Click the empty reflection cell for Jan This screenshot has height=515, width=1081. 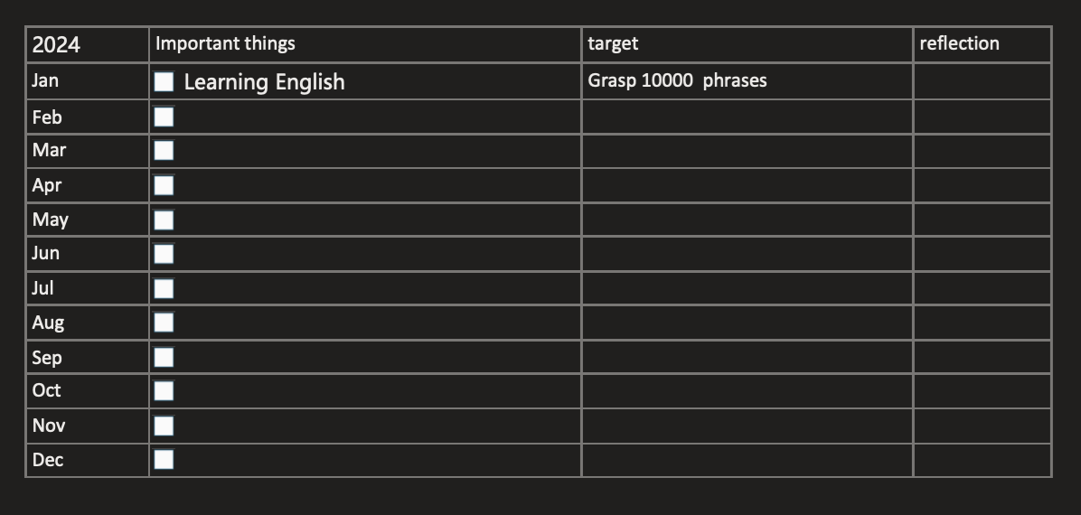click(982, 81)
